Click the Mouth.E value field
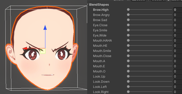 coord(178,66)
